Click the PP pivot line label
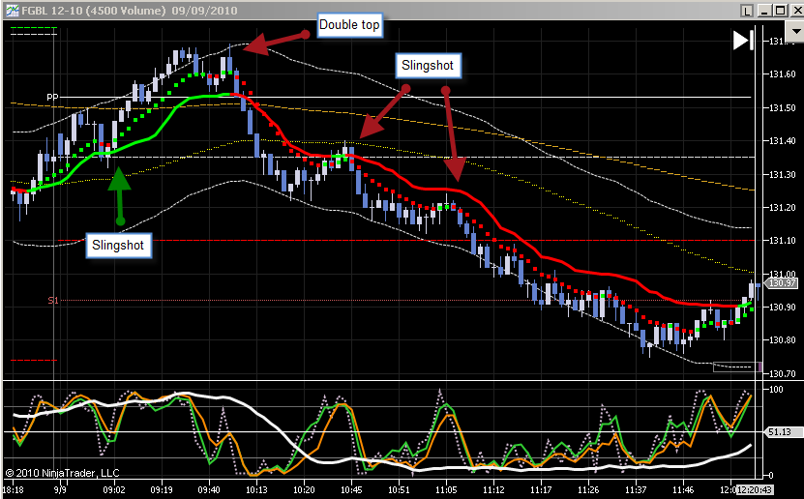Image resolution: width=804 pixels, height=499 pixels. click(x=52, y=97)
